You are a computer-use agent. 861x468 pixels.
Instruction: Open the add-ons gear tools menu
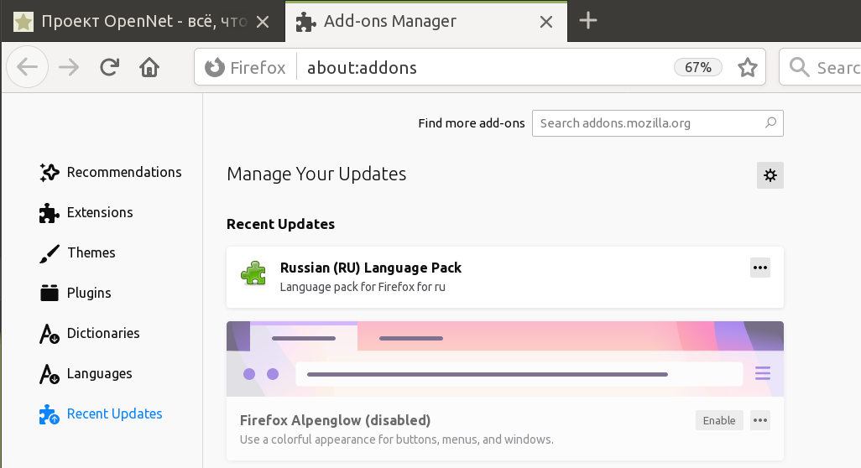pos(770,175)
